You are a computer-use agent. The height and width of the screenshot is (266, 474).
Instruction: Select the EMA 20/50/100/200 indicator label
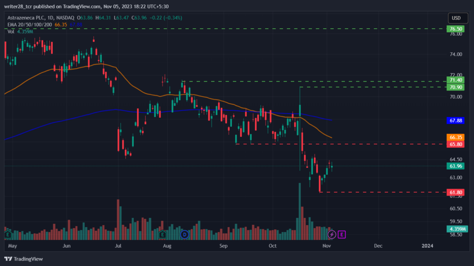pyautogui.click(x=30, y=25)
